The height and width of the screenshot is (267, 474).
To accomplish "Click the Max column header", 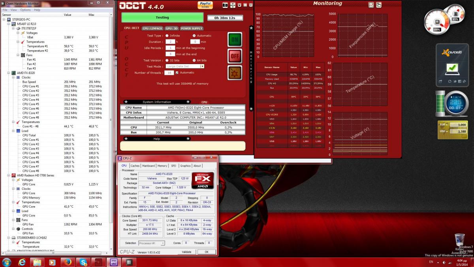I will [x=99, y=15].
